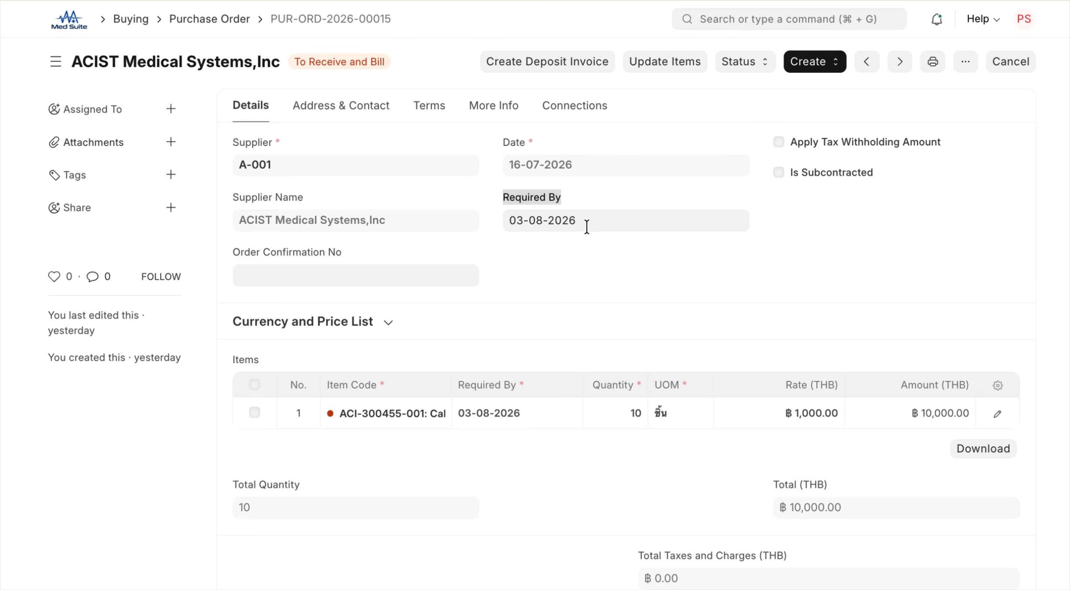
Task: Select item row 1 checkbox
Action: pos(254,413)
